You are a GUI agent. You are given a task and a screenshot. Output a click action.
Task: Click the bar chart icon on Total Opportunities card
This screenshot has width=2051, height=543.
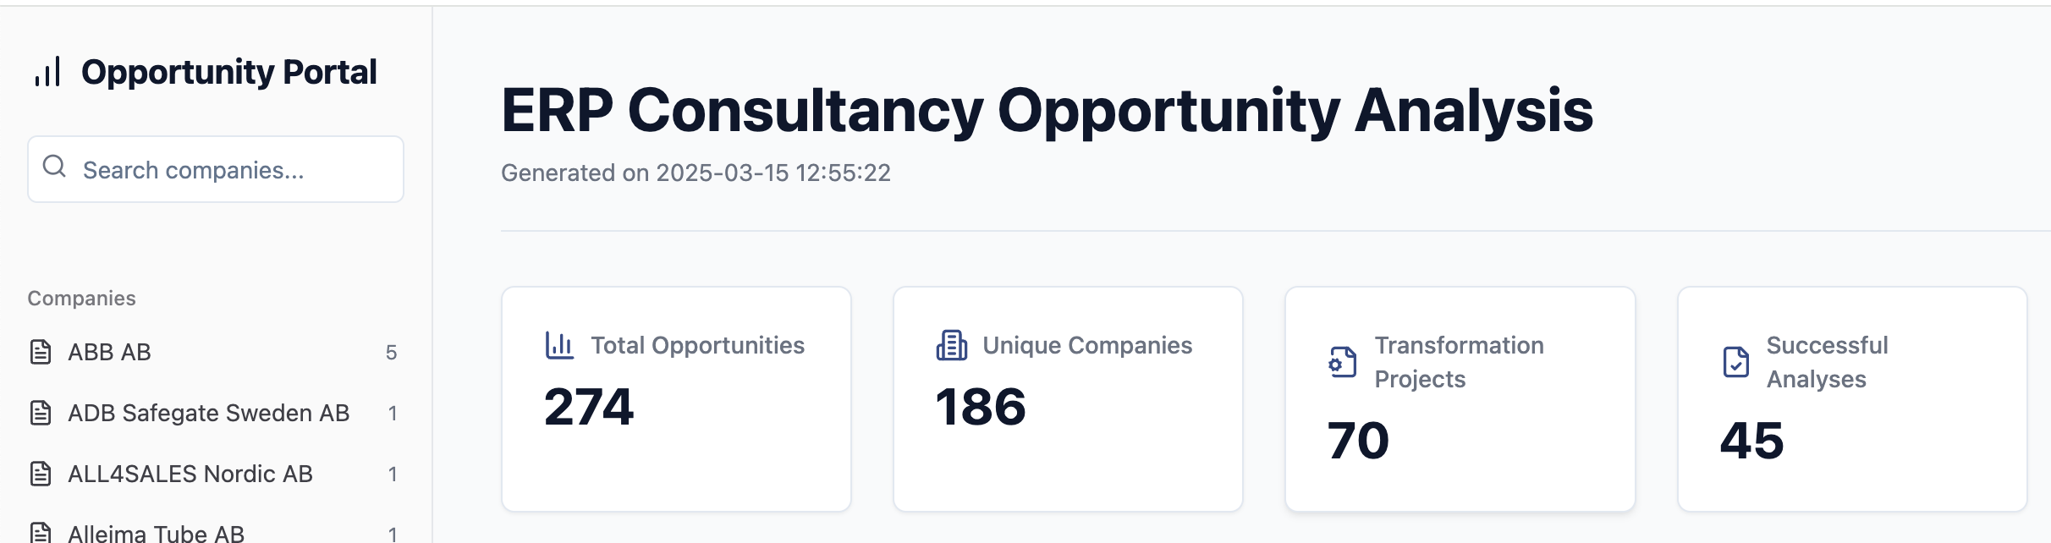(x=558, y=345)
